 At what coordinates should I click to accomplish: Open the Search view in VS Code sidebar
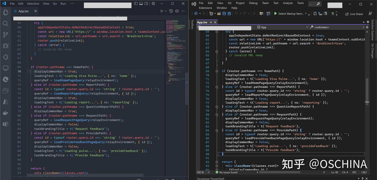pos(5,24)
